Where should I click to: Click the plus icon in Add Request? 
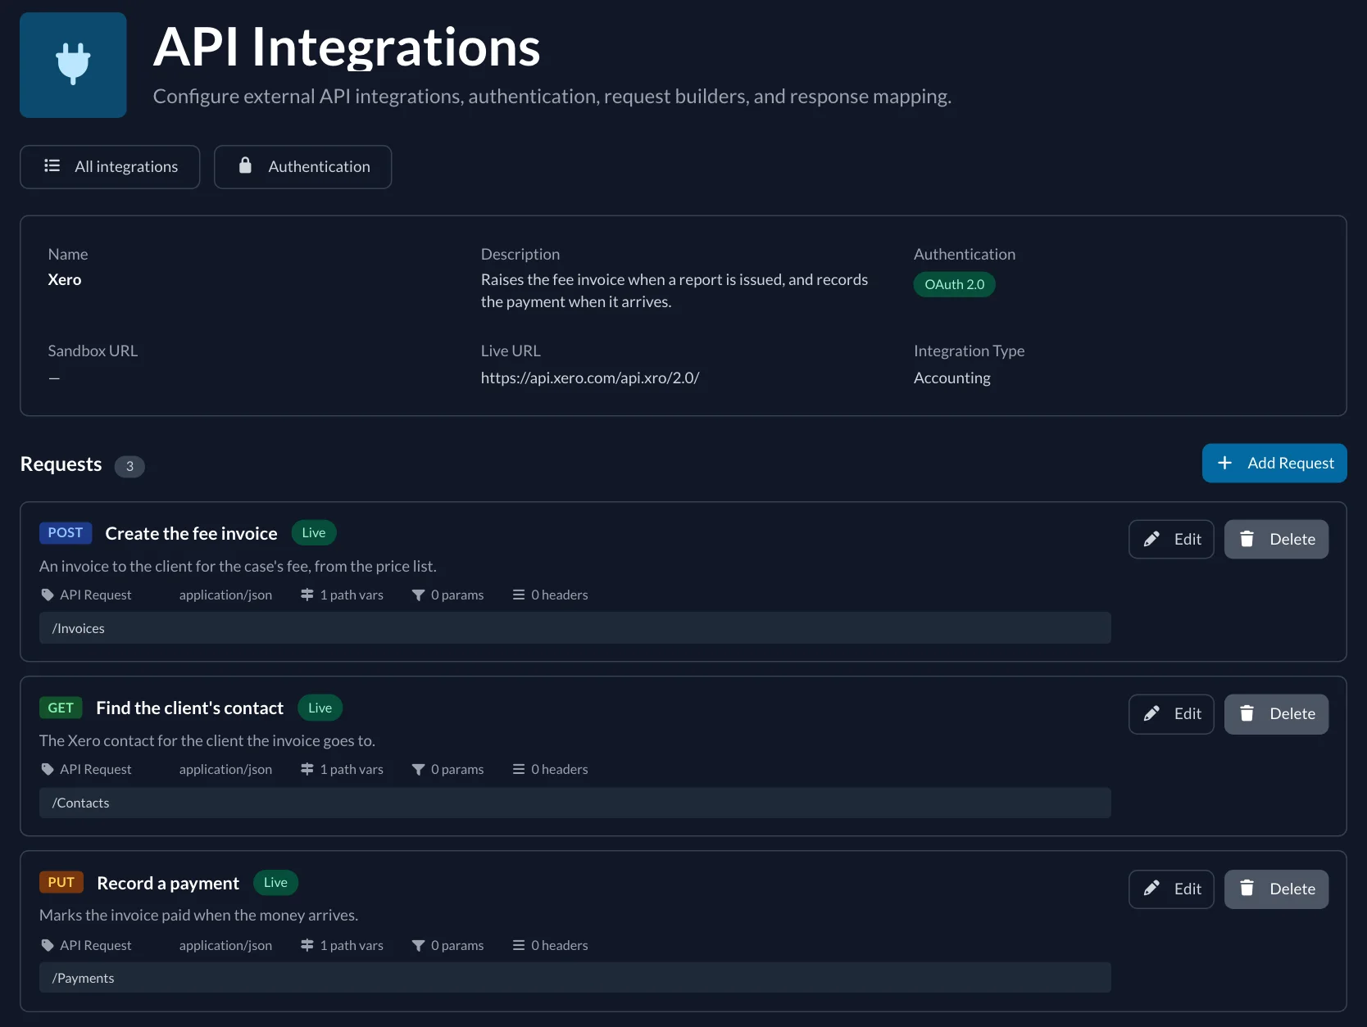pos(1224,464)
